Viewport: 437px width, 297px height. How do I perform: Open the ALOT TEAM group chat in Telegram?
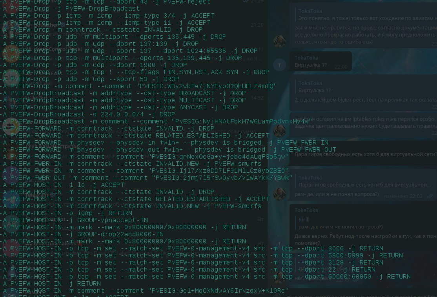134,78
